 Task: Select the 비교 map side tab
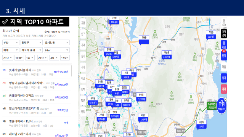pyautogui.click(x=83, y=78)
